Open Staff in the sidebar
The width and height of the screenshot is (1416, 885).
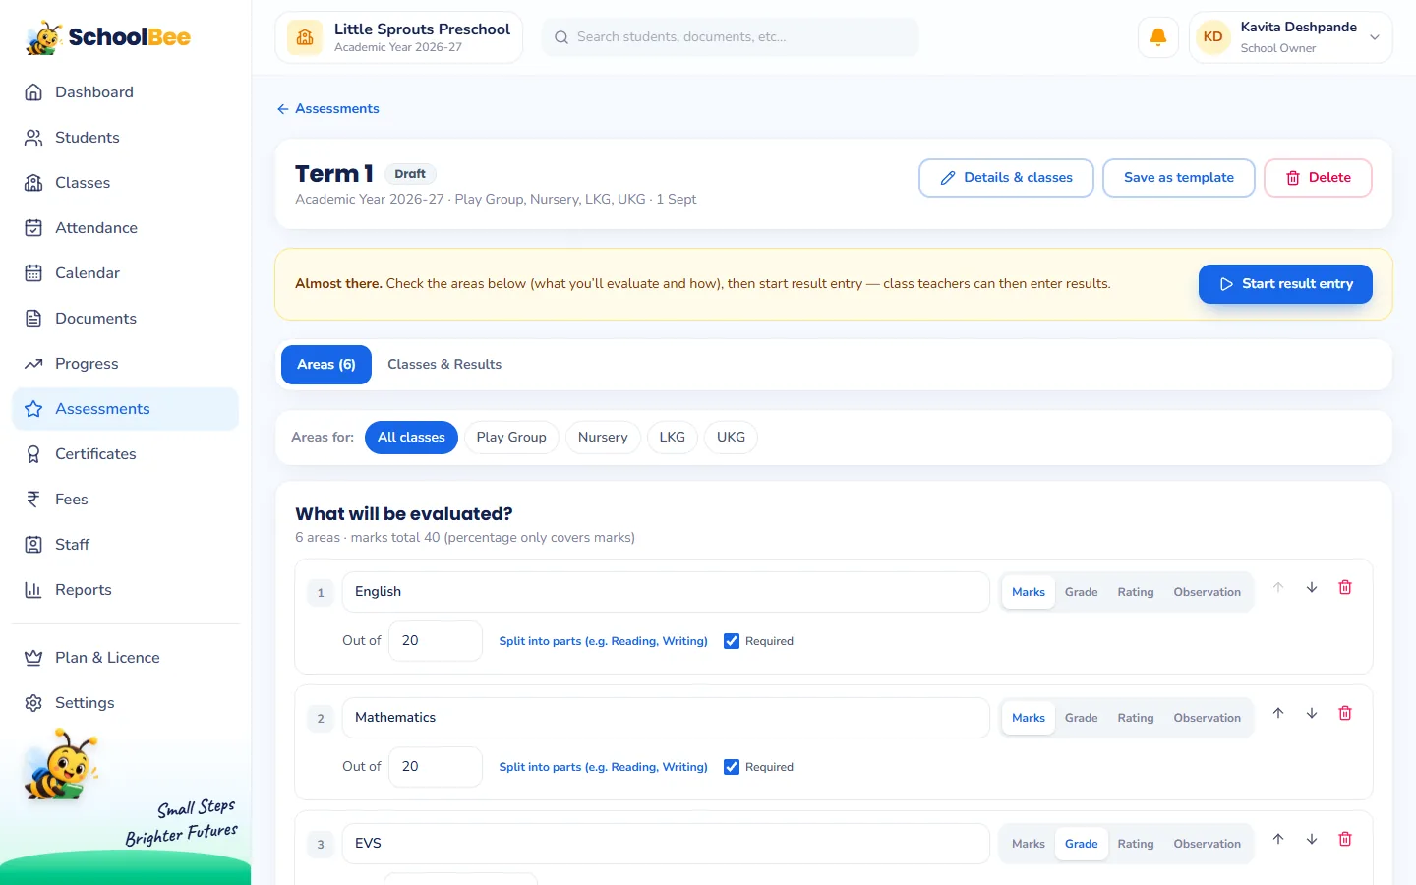(x=125, y=545)
